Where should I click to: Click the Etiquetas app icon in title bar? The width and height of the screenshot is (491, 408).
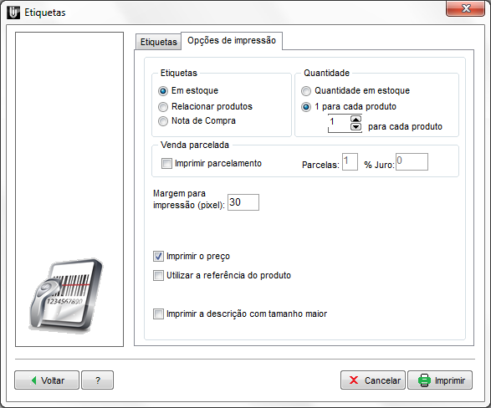13,13
